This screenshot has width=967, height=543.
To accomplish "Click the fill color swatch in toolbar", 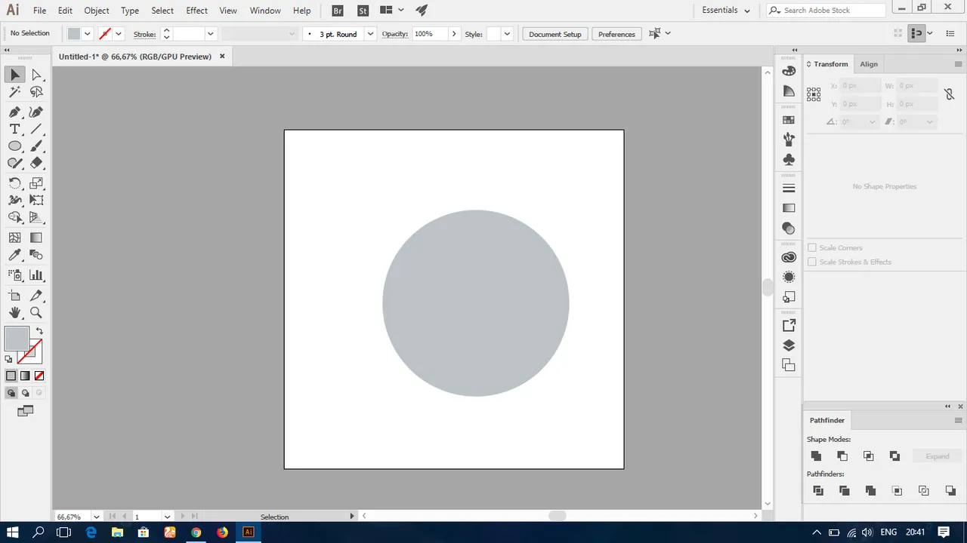I will (17, 339).
